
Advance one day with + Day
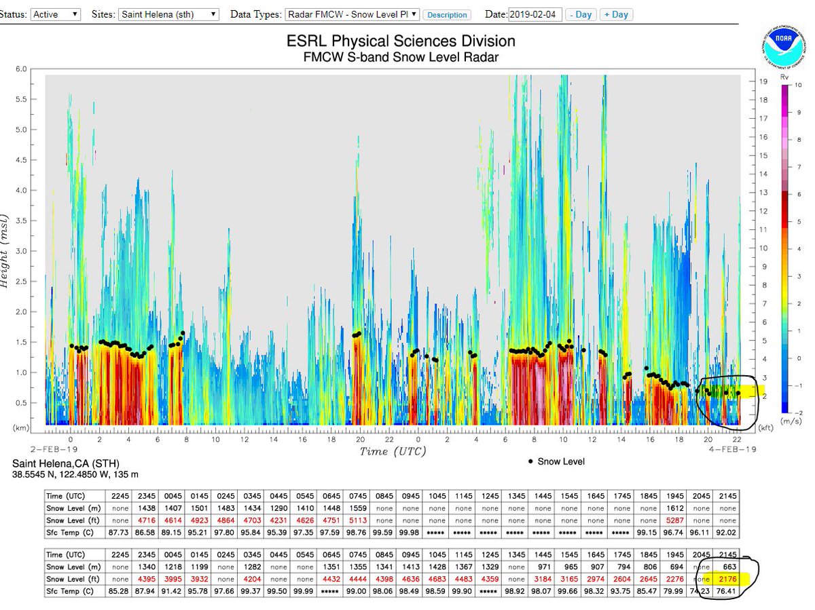coord(615,14)
